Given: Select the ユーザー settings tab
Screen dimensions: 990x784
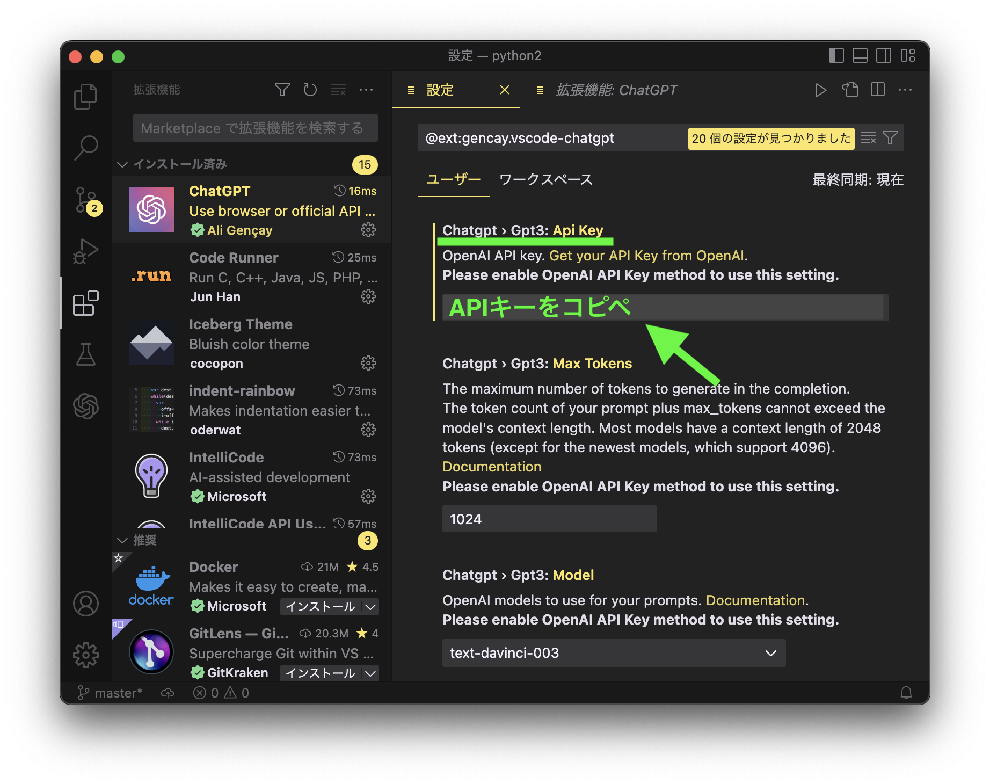Looking at the screenshot, I should [x=454, y=179].
